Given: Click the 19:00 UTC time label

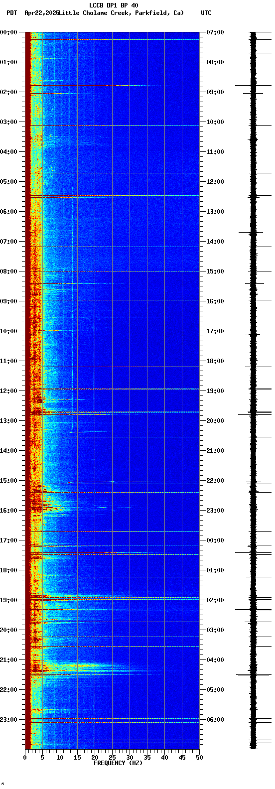Looking at the screenshot, I should [215, 391].
